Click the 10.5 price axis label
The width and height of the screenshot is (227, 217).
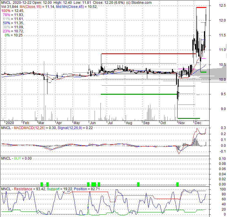coord(222,65)
